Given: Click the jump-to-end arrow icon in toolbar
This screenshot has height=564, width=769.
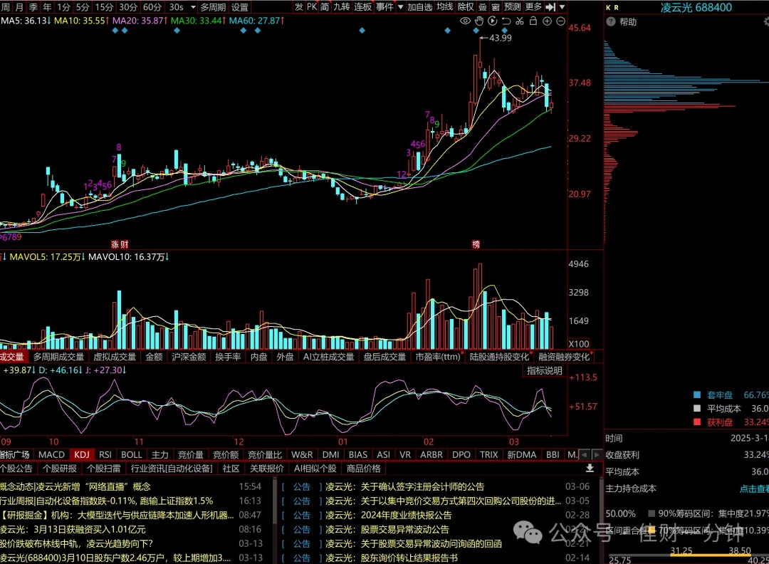Looking at the screenshot, I should point(550,7).
